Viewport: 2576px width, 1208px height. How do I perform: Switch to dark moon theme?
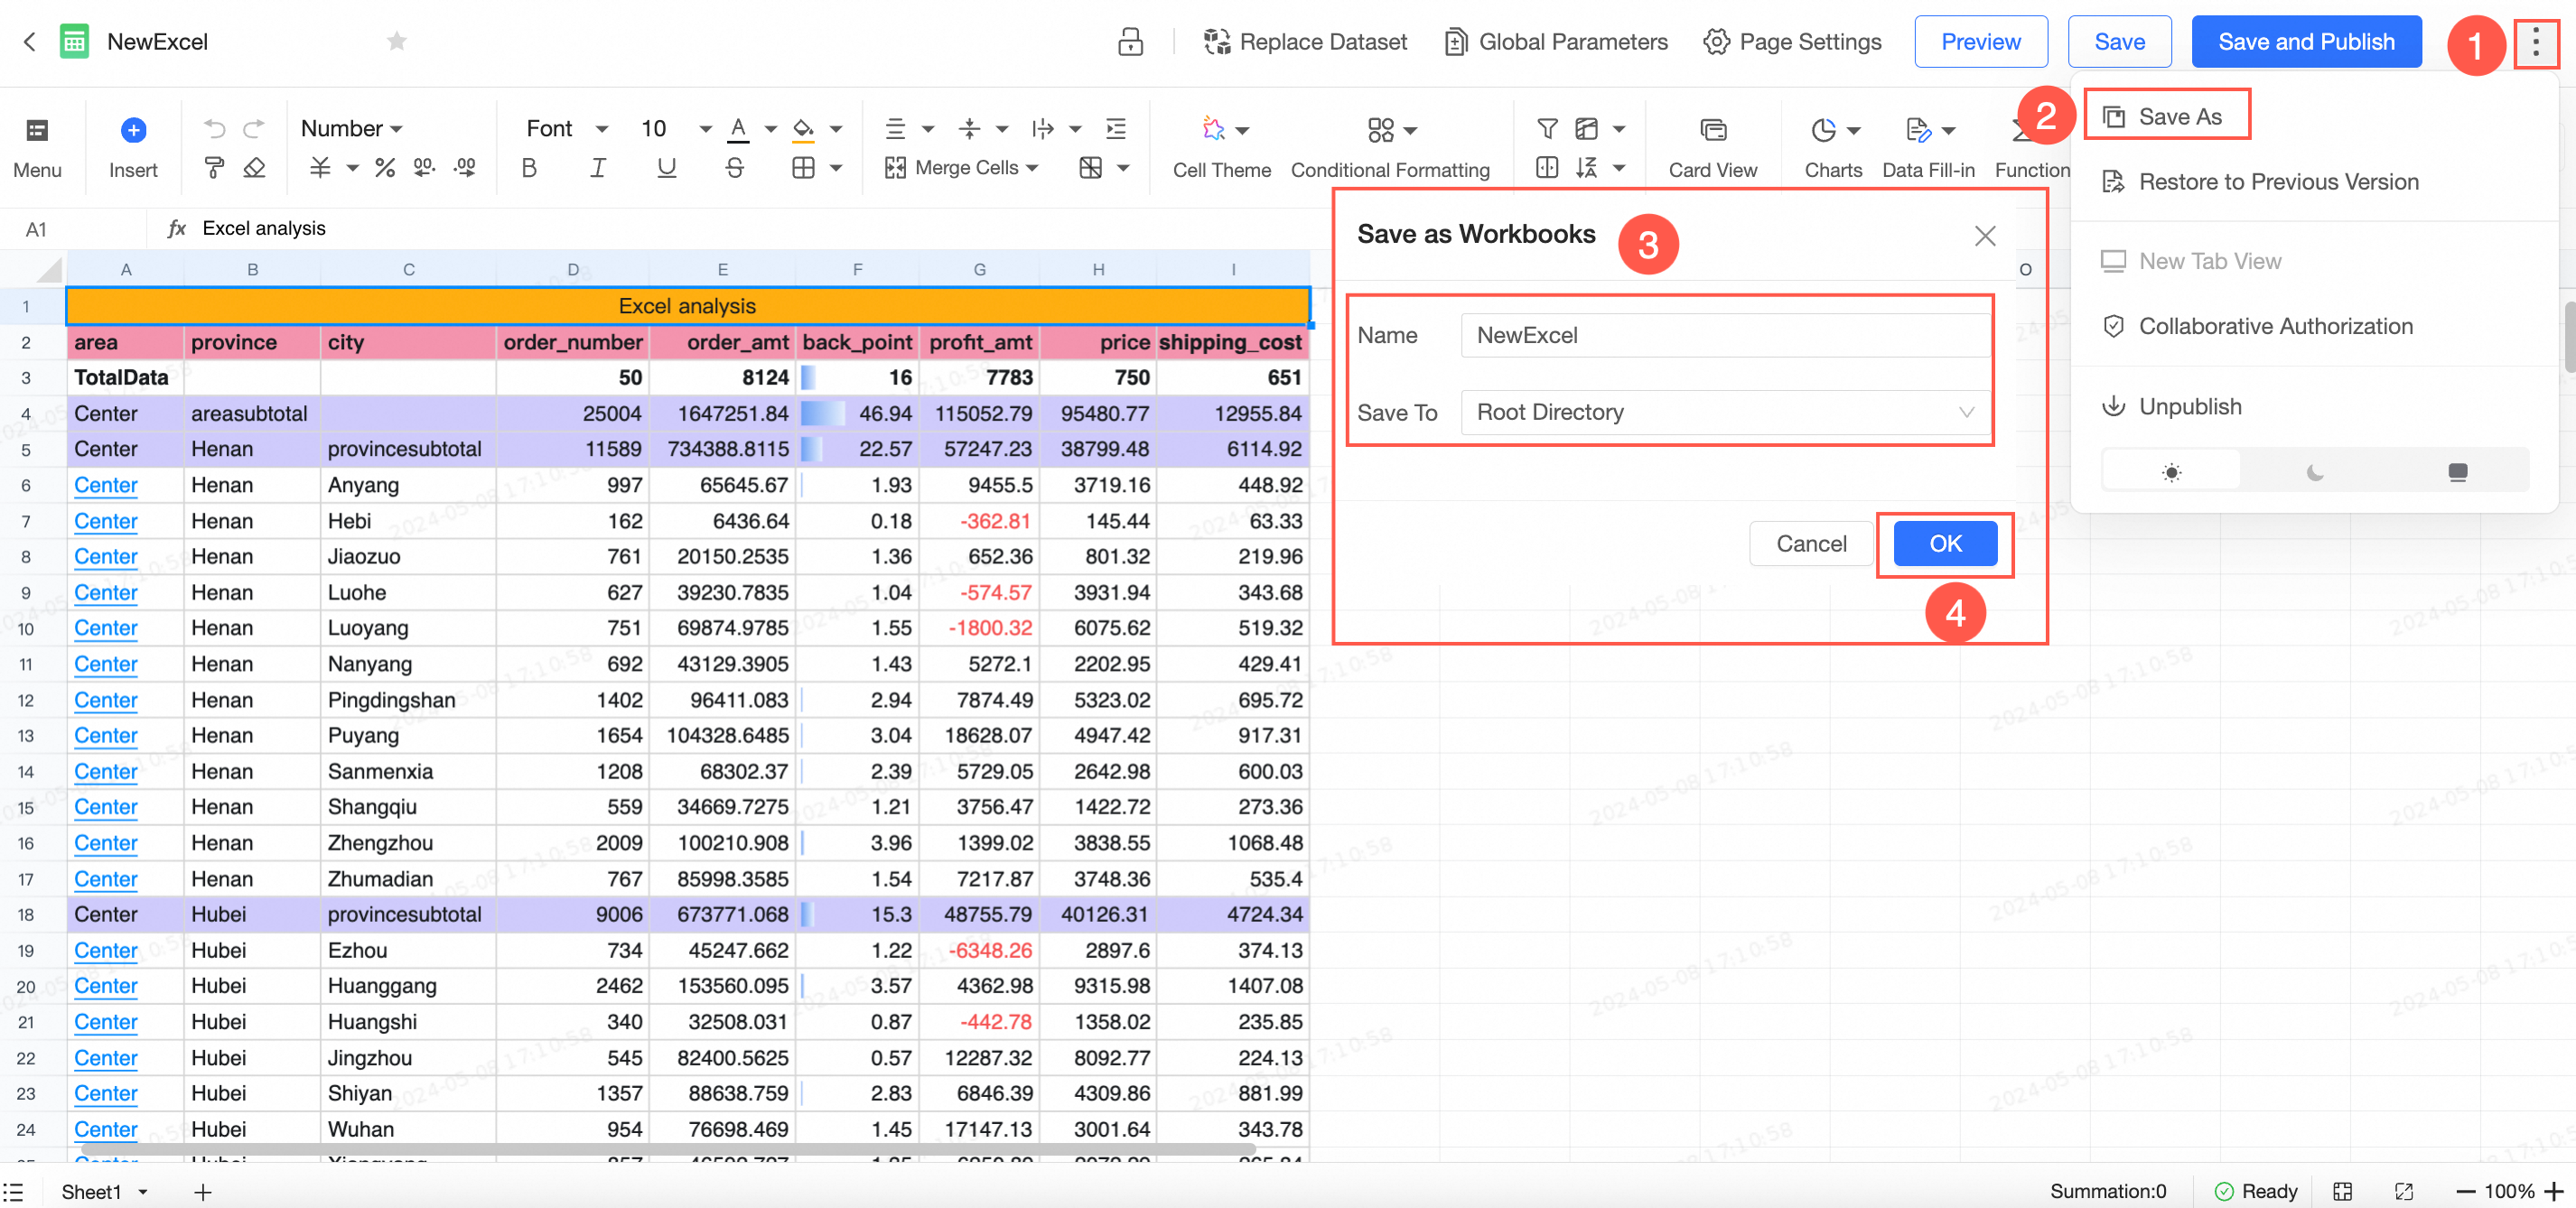point(2314,471)
